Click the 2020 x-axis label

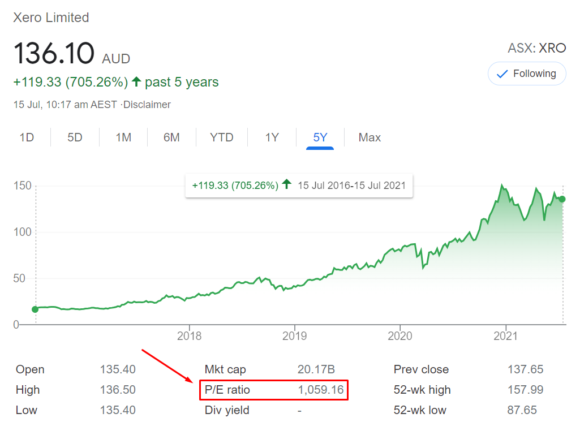point(400,336)
